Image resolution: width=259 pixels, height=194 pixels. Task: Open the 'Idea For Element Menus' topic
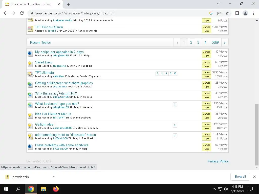pyautogui.click(x=53, y=114)
